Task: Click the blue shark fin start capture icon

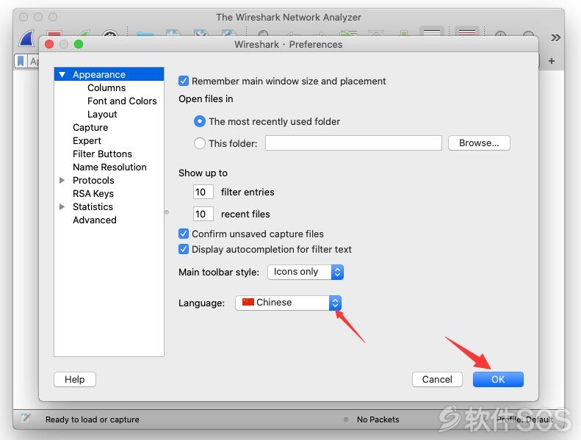Action: click(26, 38)
